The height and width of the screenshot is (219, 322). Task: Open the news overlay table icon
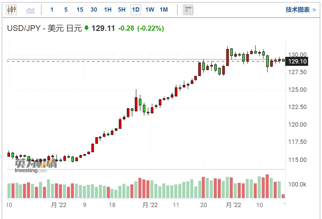[188, 10]
